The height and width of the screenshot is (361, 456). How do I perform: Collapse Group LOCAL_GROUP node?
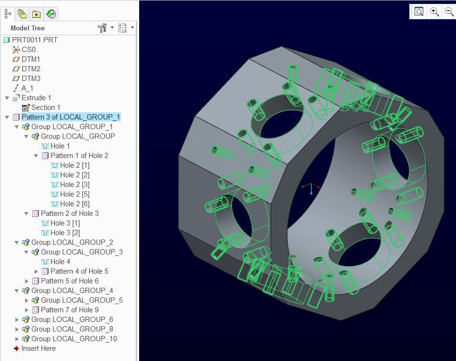point(26,136)
